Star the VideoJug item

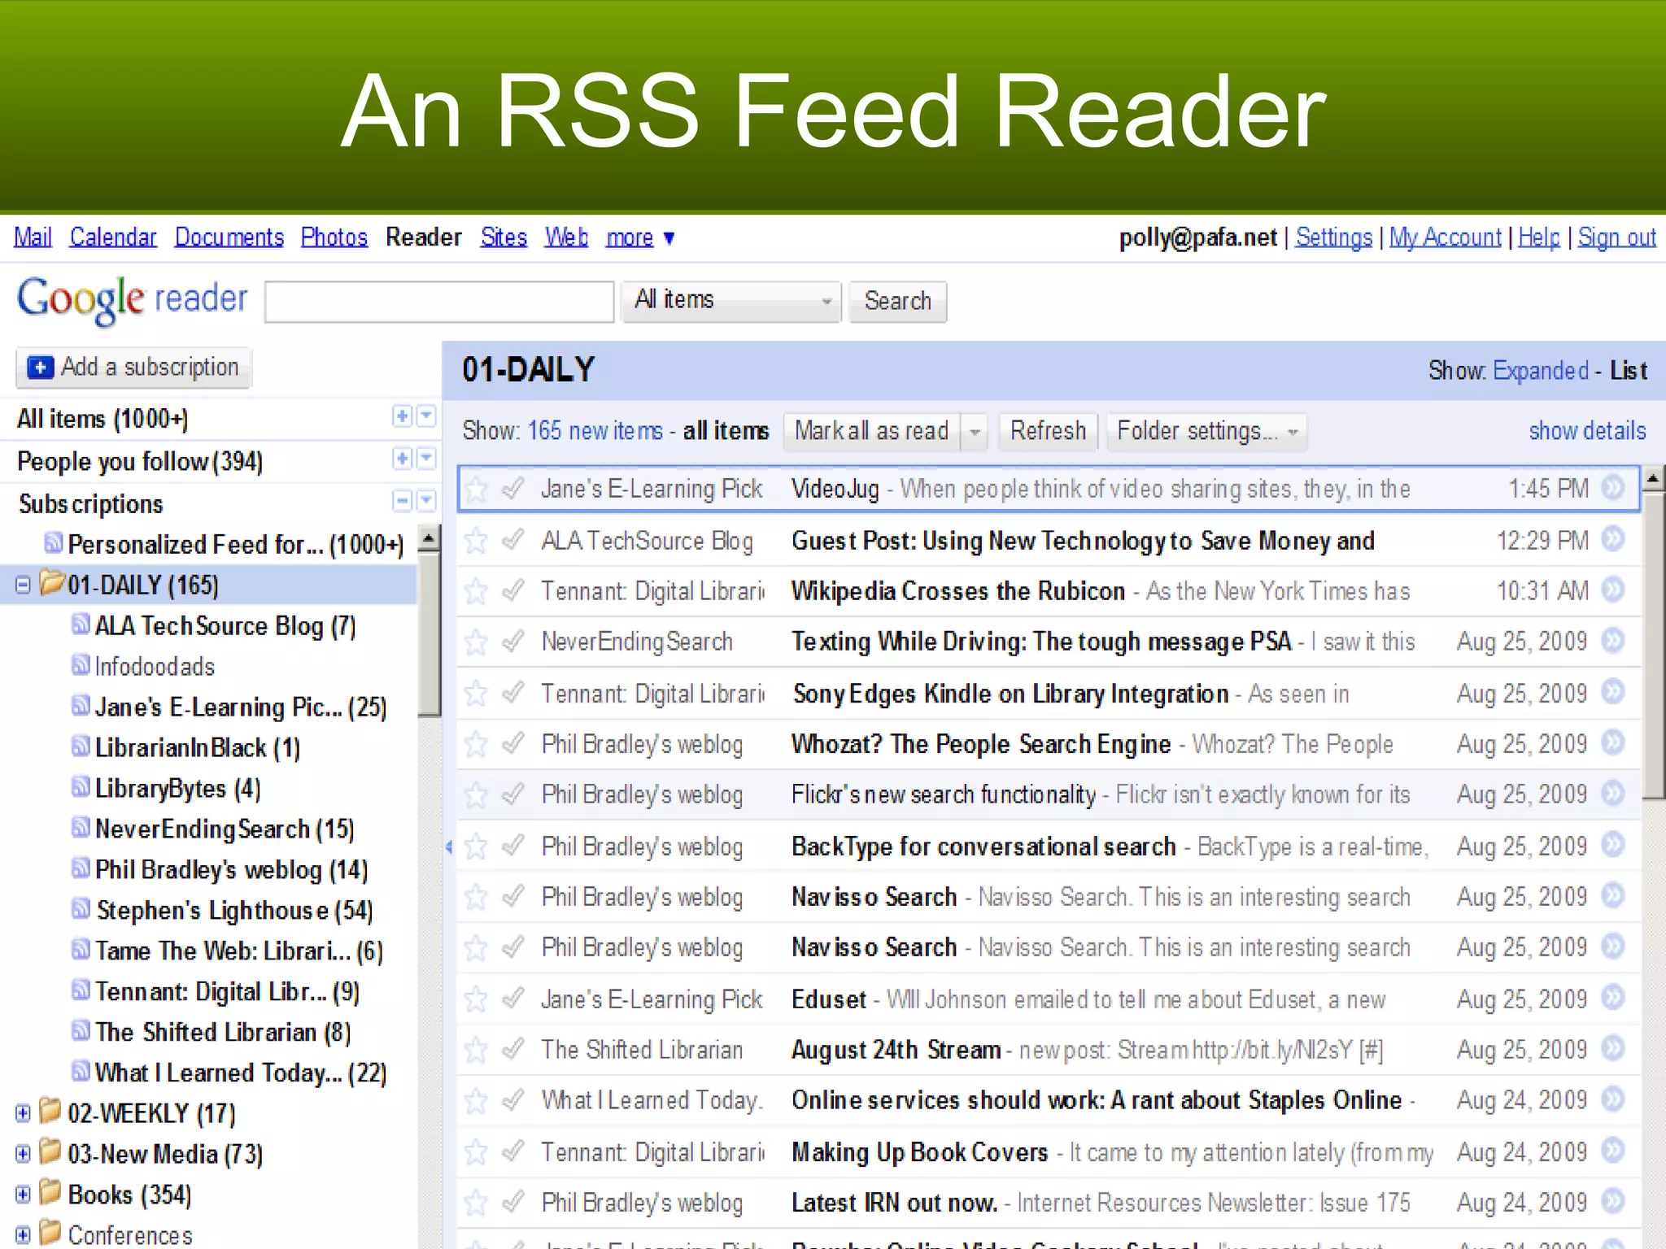coord(476,490)
